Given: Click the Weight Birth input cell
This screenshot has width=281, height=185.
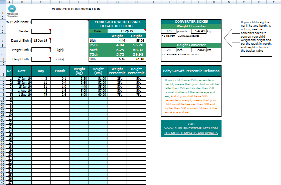Looking at the screenshot, I should (41, 50).
